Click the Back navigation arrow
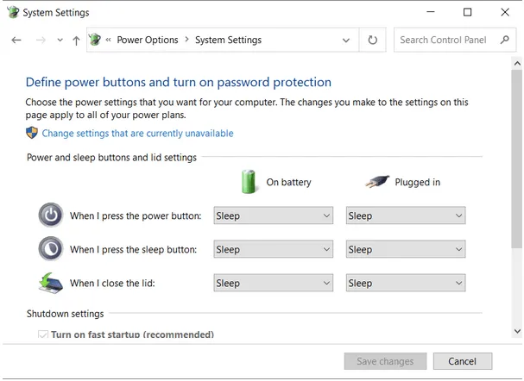Viewport: 524px width, 381px height. [16, 41]
